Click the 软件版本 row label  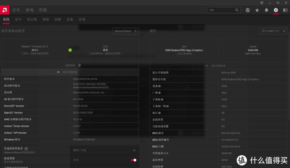[9, 79]
